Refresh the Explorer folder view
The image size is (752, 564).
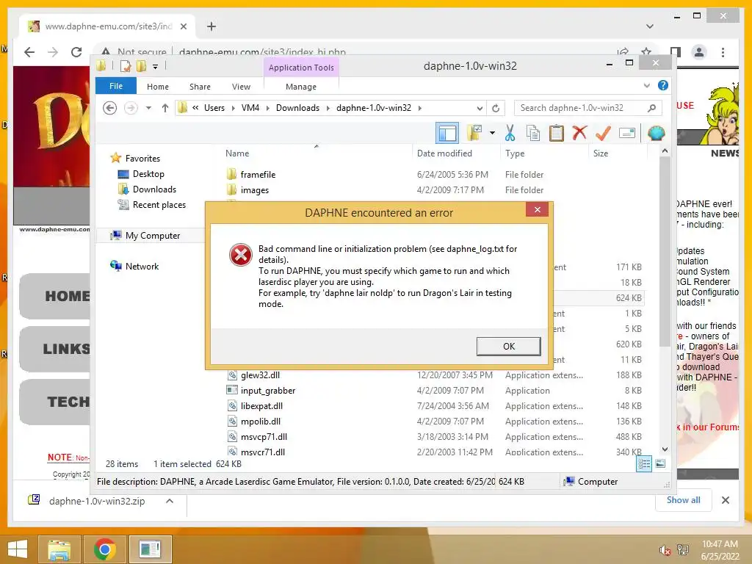click(x=496, y=108)
